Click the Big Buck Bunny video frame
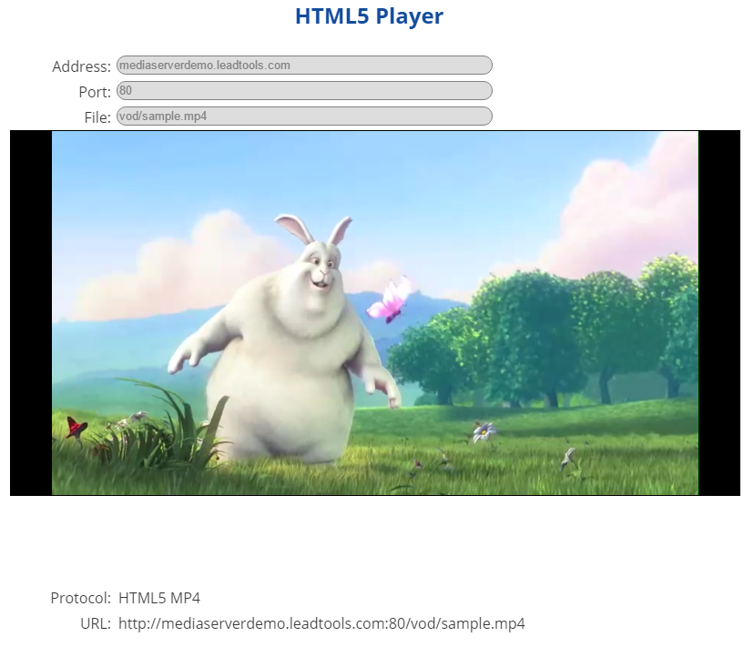754x647 pixels. click(375, 313)
